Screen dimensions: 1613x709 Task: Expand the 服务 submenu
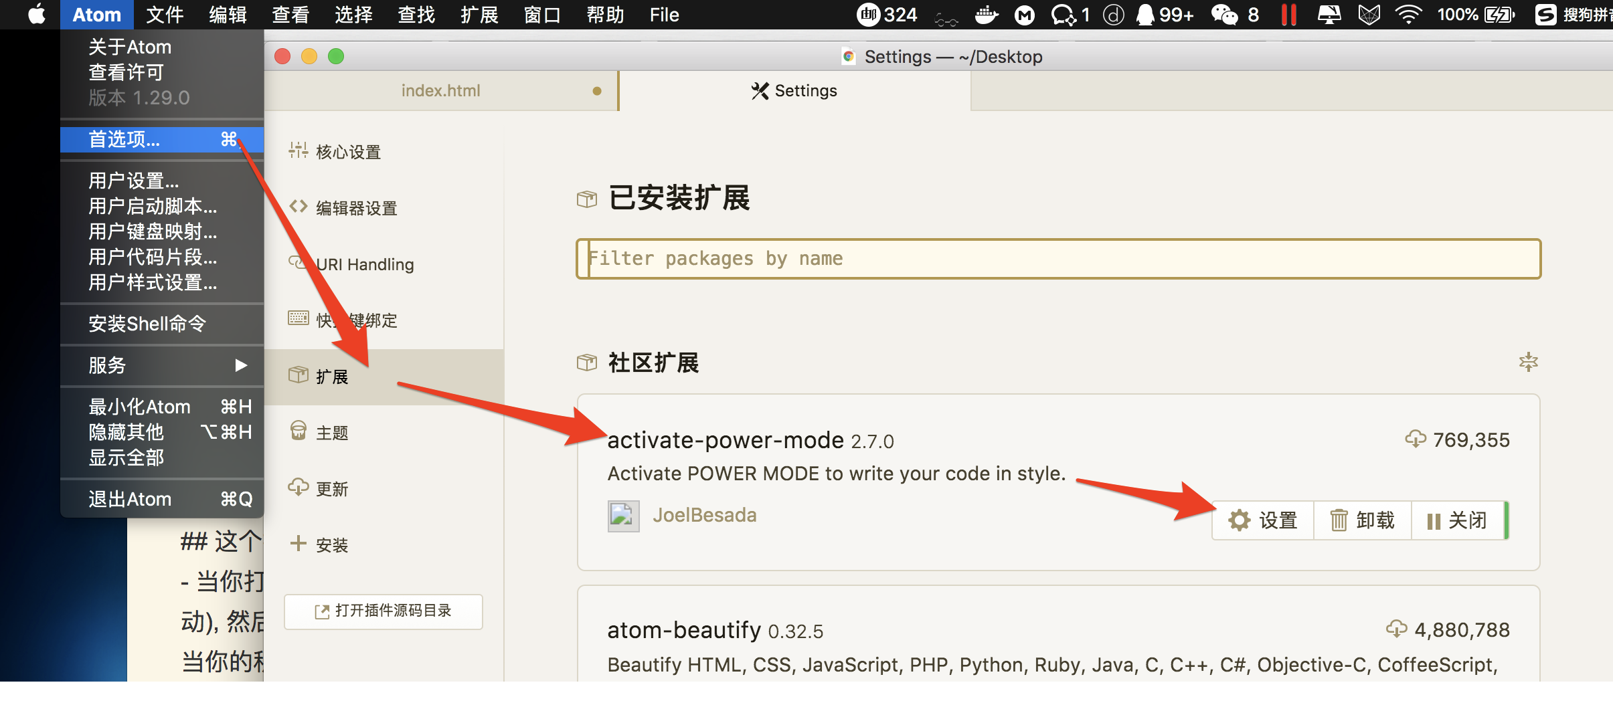(162, 365)
